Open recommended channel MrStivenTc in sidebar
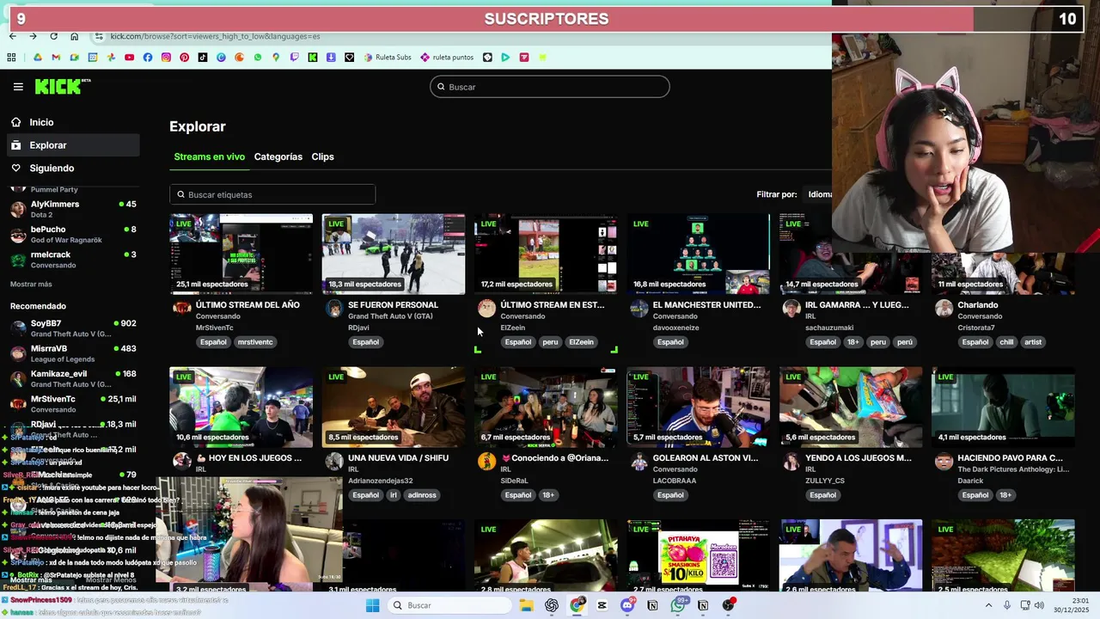This screenshot has height=619, width=1100. (x=72, y=403)
